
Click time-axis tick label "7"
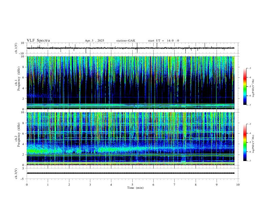tap(175, 185)
